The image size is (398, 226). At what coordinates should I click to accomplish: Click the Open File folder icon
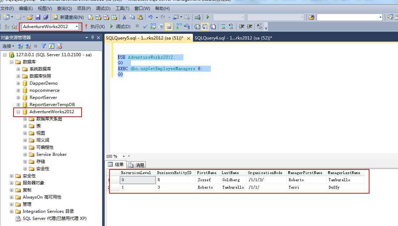coord(30,17)
